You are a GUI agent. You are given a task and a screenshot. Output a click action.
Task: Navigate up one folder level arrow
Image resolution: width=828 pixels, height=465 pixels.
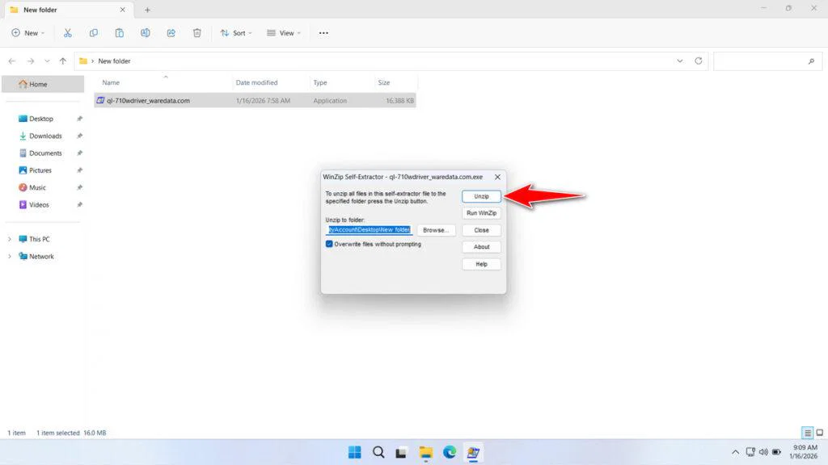point(63,61)
